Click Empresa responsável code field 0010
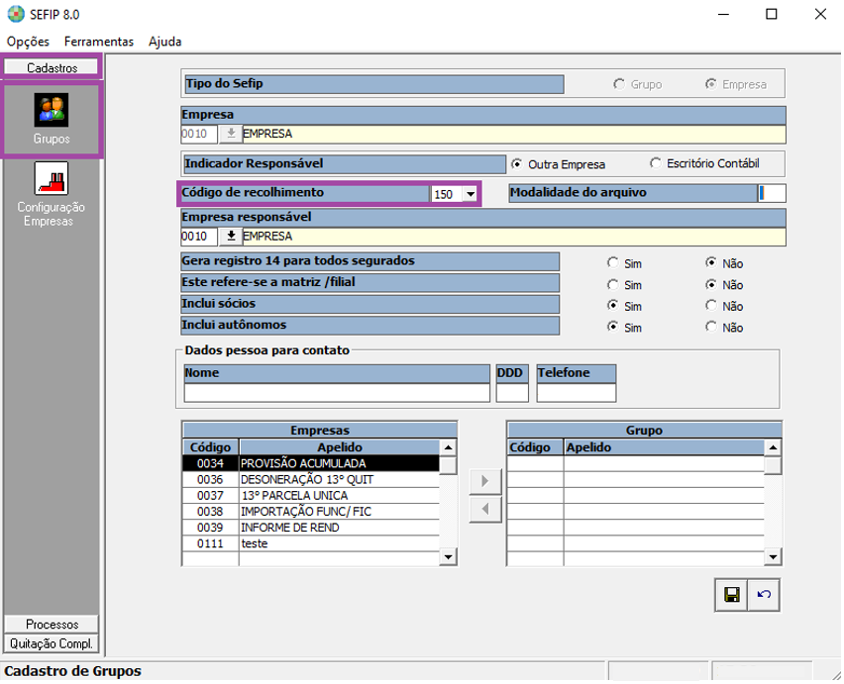This screenshot has width=844, height=684. (x=199, y=236)
